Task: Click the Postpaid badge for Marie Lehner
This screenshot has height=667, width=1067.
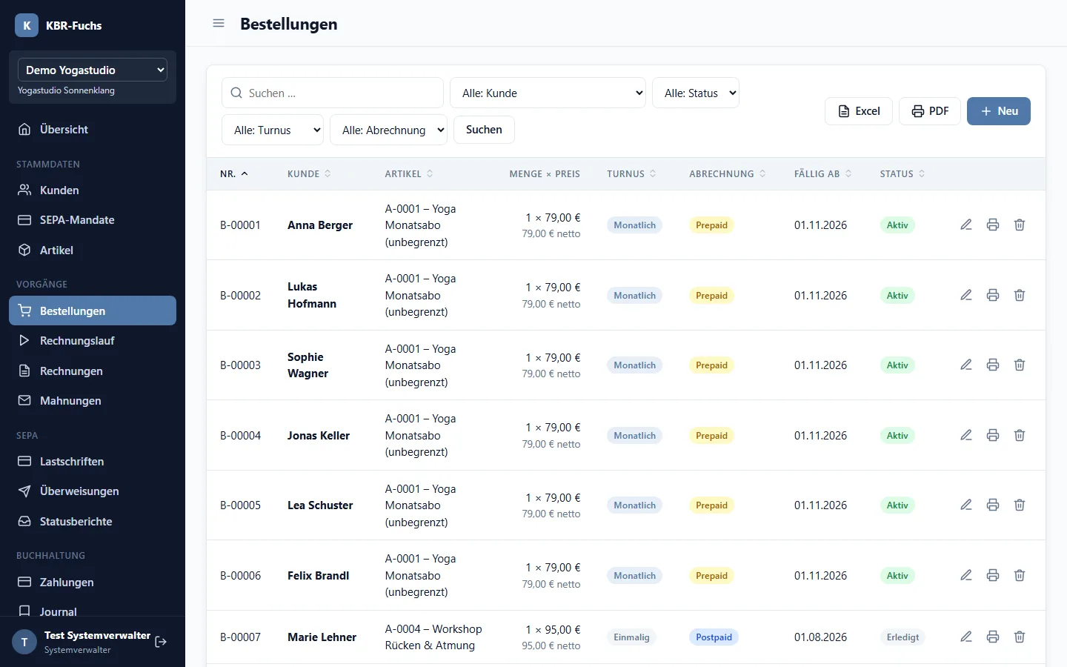Action: (x=714, y=637)
